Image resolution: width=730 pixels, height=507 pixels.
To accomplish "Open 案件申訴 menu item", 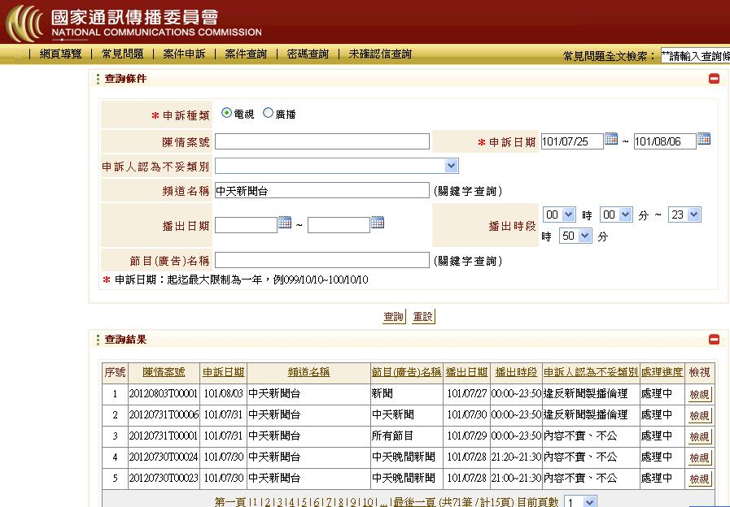I will [185, 54].
